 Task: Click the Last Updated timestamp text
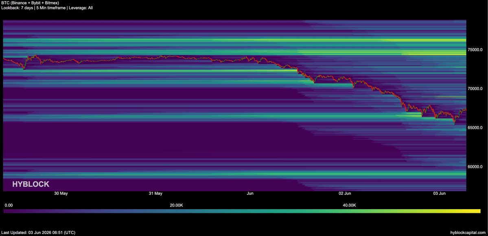pyautogui.click(x=38, y=233)
